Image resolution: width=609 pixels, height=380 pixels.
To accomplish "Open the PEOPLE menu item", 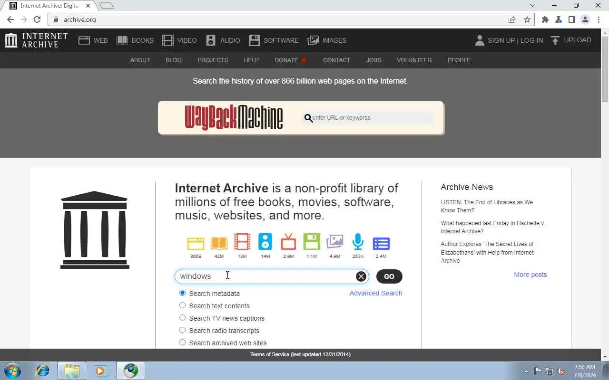I will (x=459, y=60).
